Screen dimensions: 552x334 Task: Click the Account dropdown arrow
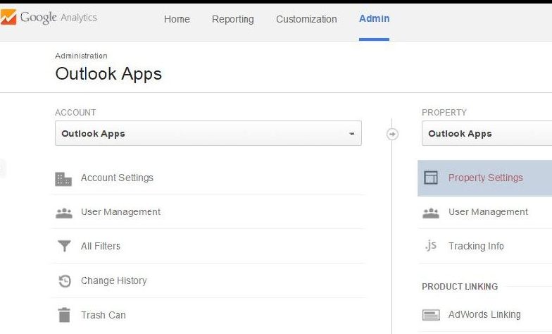click(351, 134)
